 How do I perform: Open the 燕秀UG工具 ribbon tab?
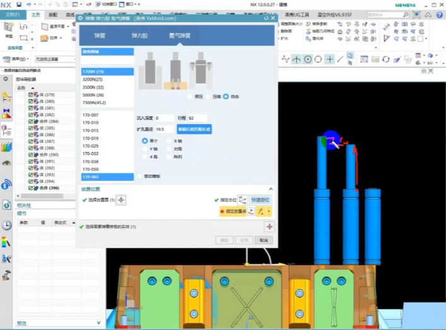pyautogui.click(x=297, y=15)
